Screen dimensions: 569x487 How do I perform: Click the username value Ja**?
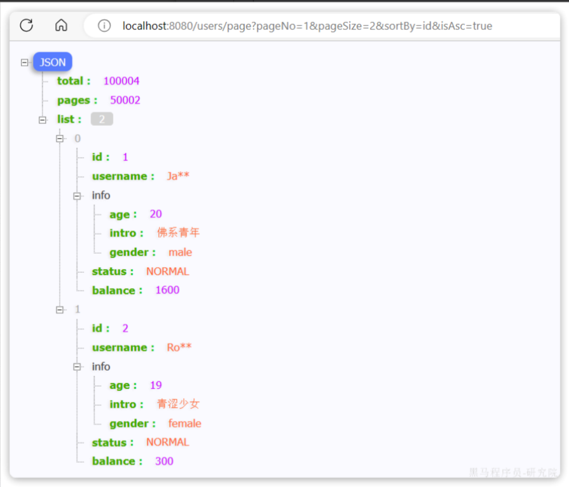178,176
